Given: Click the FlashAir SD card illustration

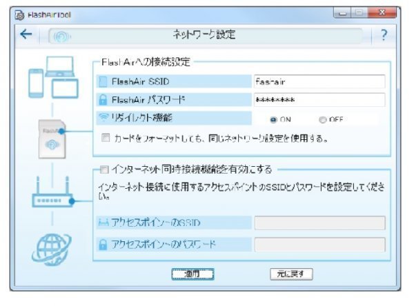Looking at the screenshot, I should 52,139.
